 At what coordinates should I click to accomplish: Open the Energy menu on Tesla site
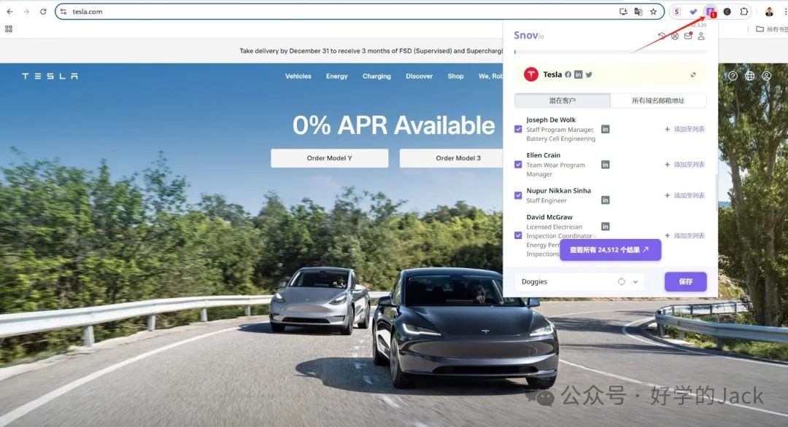click(x=336, y=77)
